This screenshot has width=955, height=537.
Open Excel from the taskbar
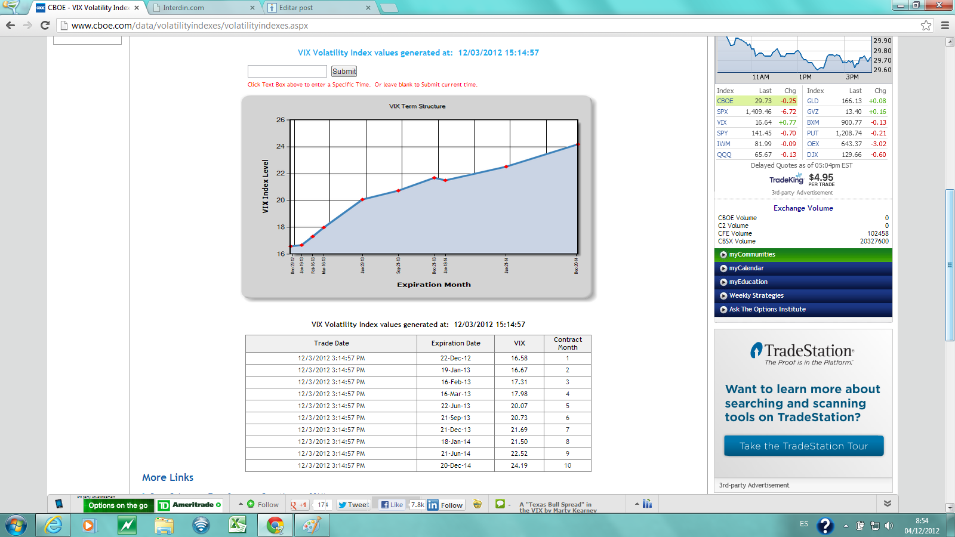click(x=238, y=525)
